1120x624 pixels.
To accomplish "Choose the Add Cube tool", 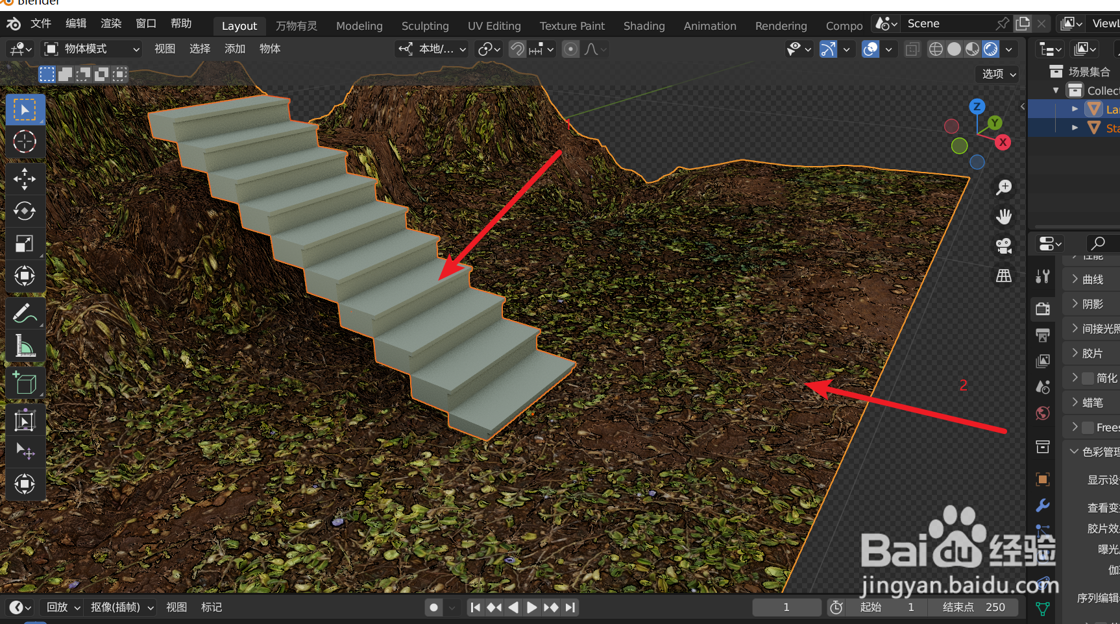I will (x=25, y=383).
